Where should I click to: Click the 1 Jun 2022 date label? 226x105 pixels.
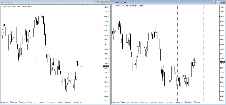pos(41,103)
